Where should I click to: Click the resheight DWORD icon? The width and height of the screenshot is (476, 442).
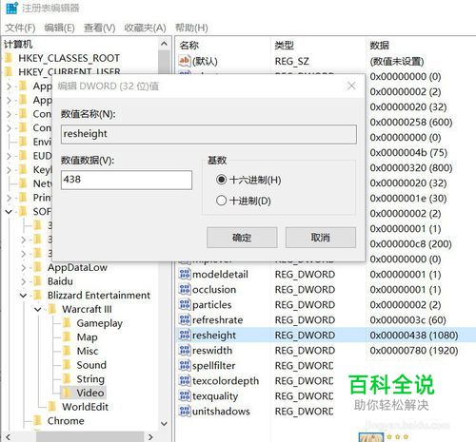tap(185, 335)
